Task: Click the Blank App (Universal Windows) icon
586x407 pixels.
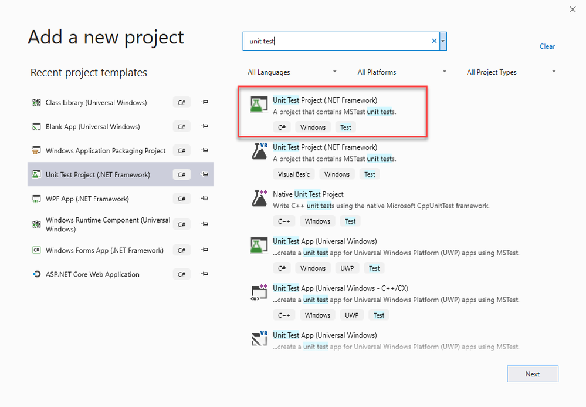Action: tap(36, 127)
